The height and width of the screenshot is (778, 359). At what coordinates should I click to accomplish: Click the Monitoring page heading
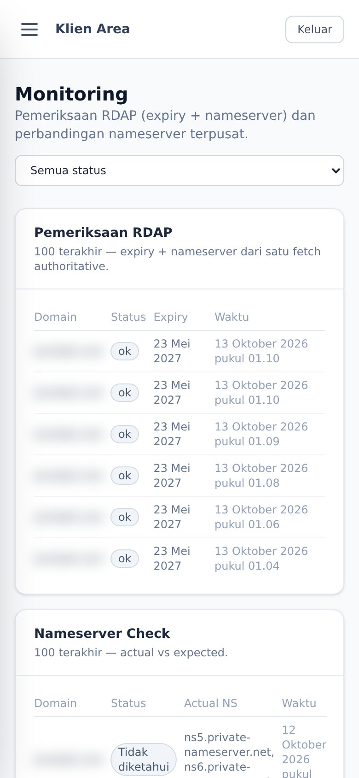[x=71, y=94]
